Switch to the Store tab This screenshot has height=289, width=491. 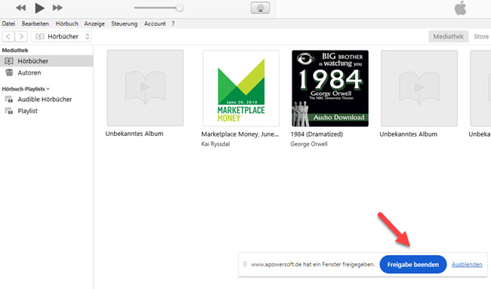pos(480,36)
